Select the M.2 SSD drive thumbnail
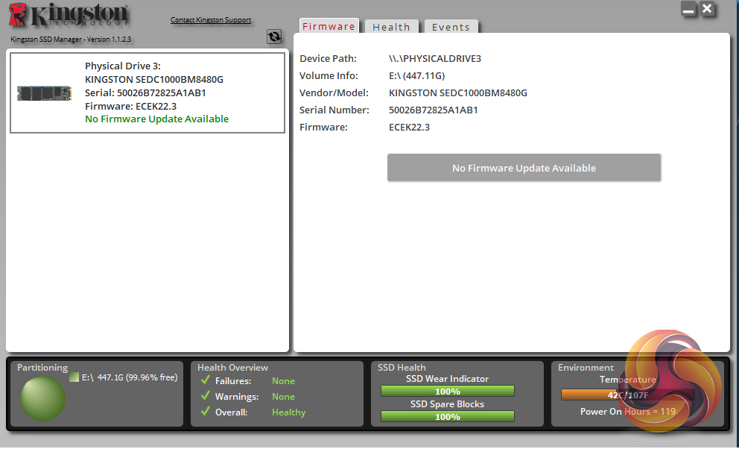Screen dimensions: 739x449 pos(44,93)
